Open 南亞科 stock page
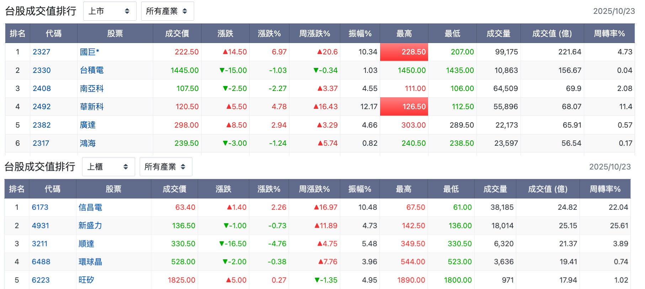This screenshot has height=289, width=645. tap(92, 89)
